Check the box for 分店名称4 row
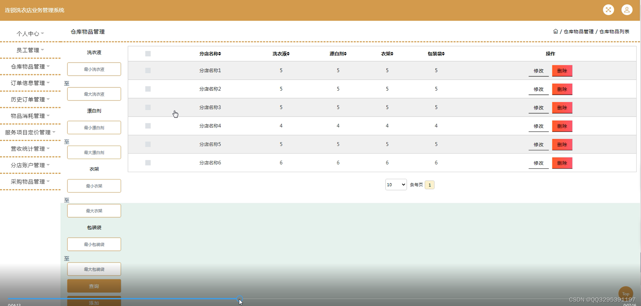Image resolution: width=641 pixels, height=306 pixels. pos(148,126)
